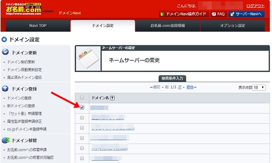Switch to the Navi TOP tab
The width and height of the screenshot is (272, 163).
(x=38, y=26)
